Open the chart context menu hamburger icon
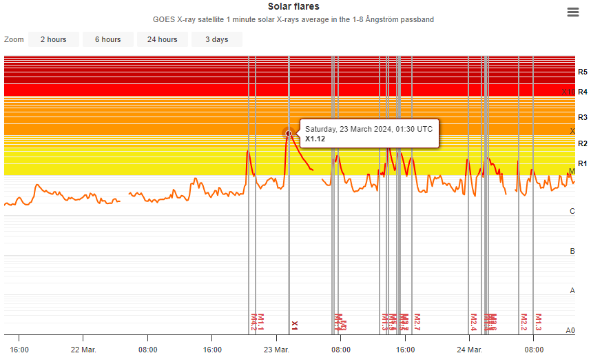Screen dimensions: 591x362 click(x=572, y=12)
